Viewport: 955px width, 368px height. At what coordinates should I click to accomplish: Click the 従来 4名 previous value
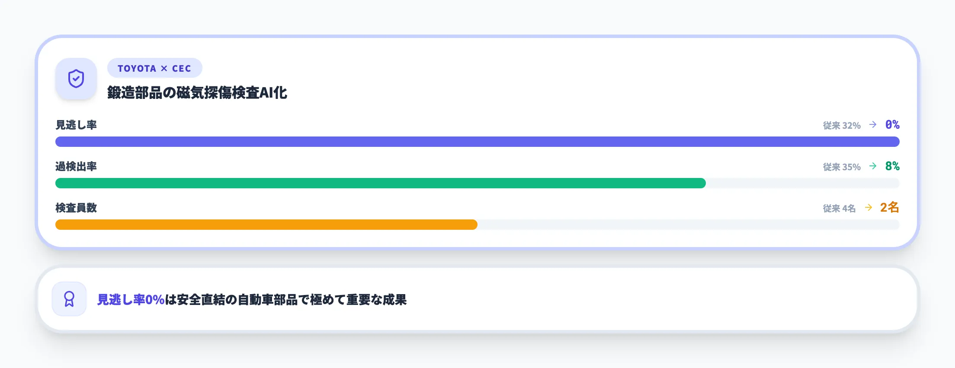pyautogui.click(x=839, y=208)
